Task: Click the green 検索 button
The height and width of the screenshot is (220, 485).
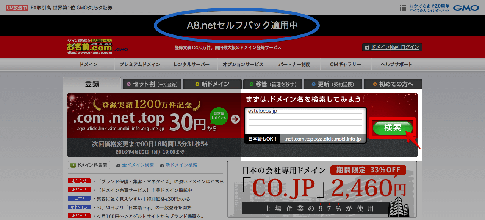Action: [x=392, y=128]
